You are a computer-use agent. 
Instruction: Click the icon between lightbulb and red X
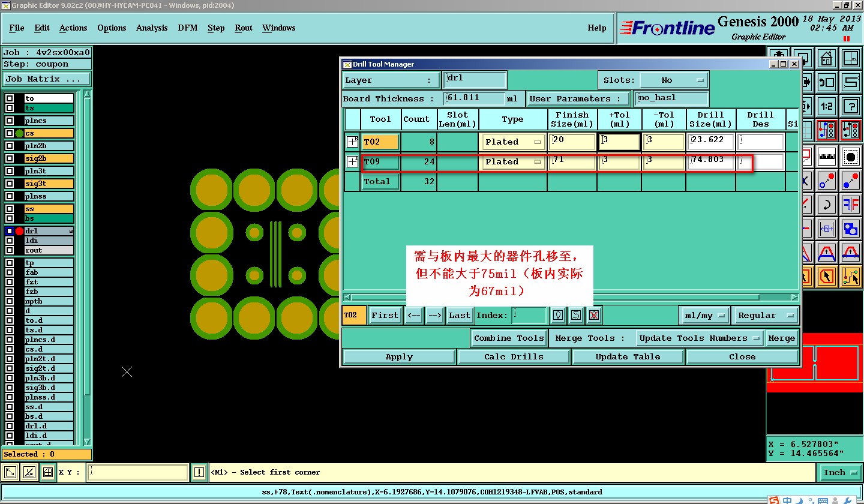click(x=576, y=315)
